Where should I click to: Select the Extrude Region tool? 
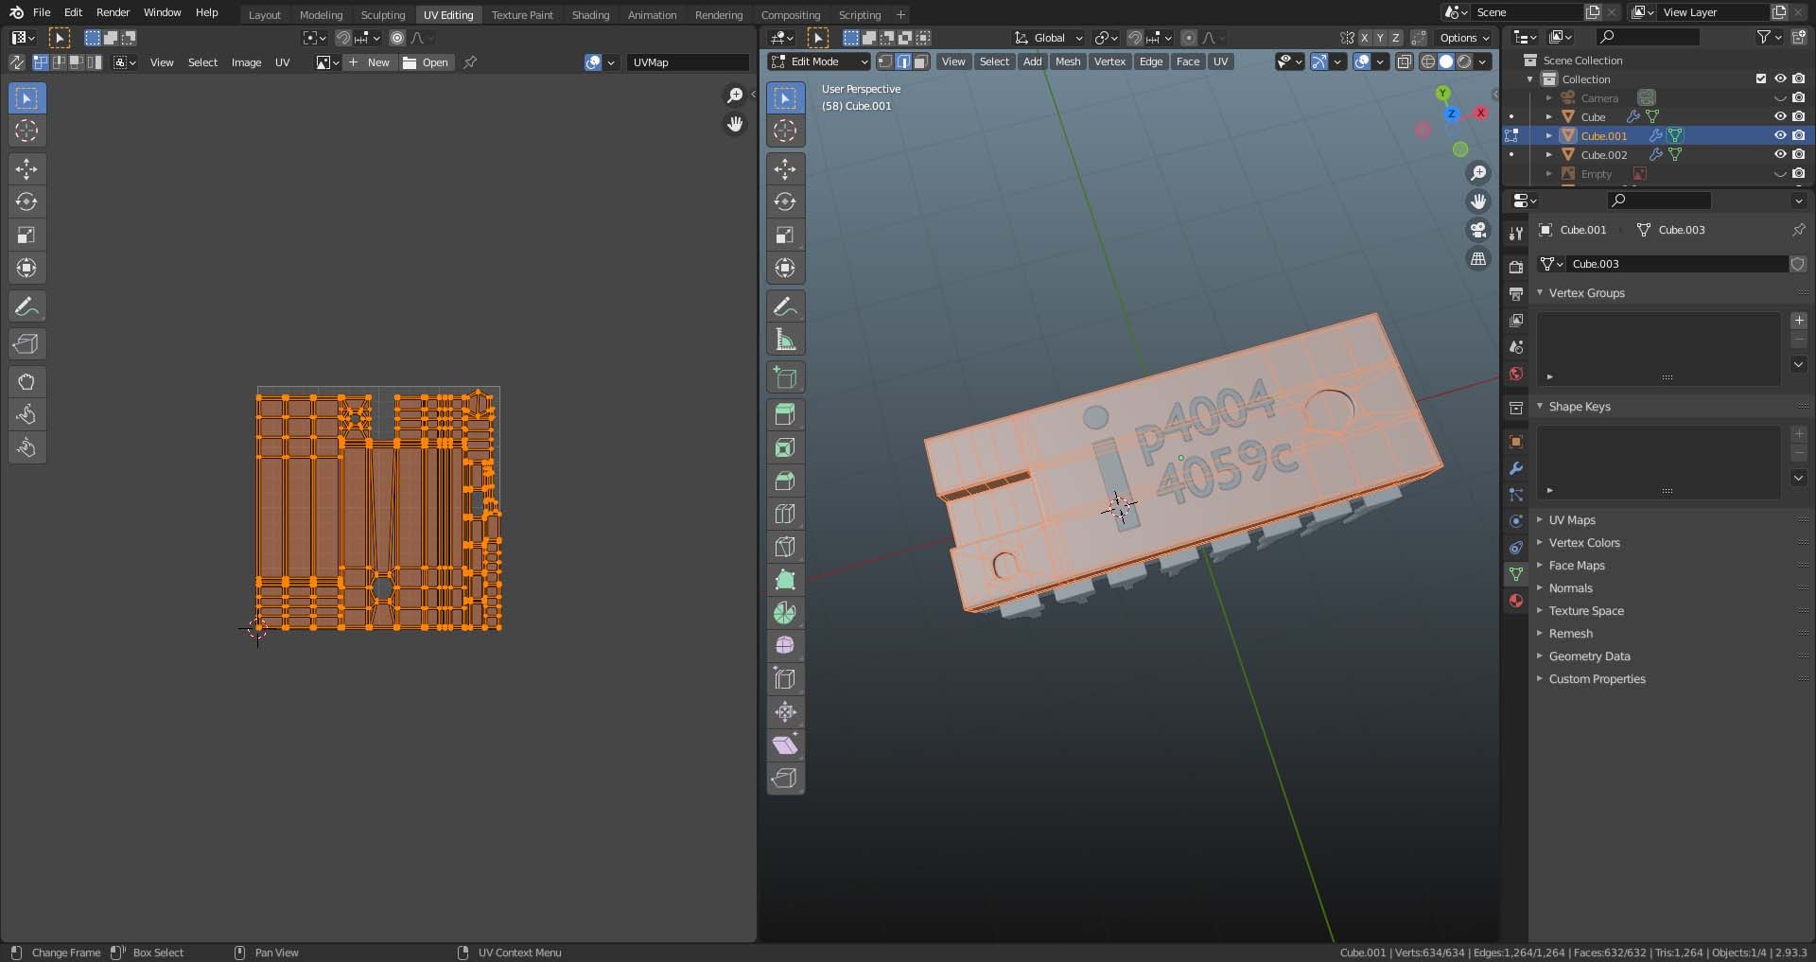coord(785,414)
